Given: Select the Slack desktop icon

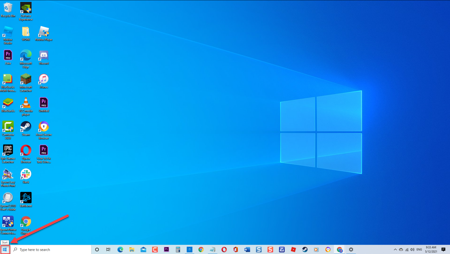Looking at the screenshot, I should [x=26, y=176].
